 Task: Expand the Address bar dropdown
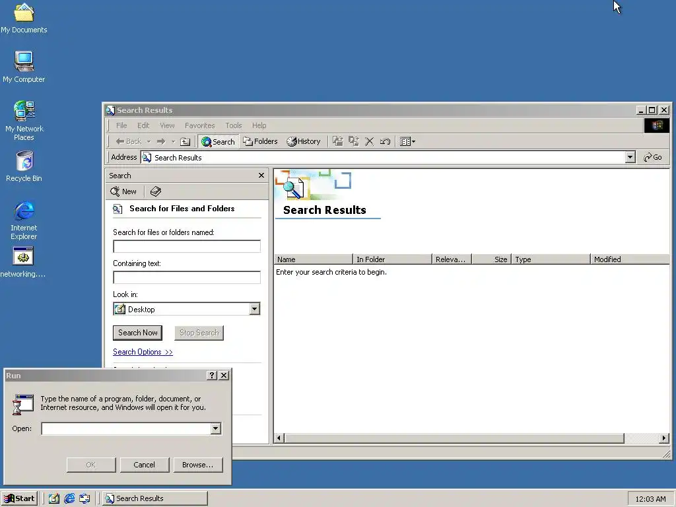click(x=630, y=157)
